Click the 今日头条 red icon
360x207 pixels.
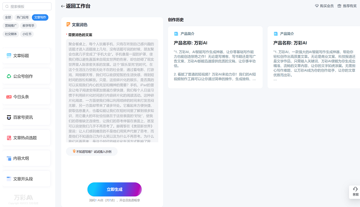click(9, 97)
